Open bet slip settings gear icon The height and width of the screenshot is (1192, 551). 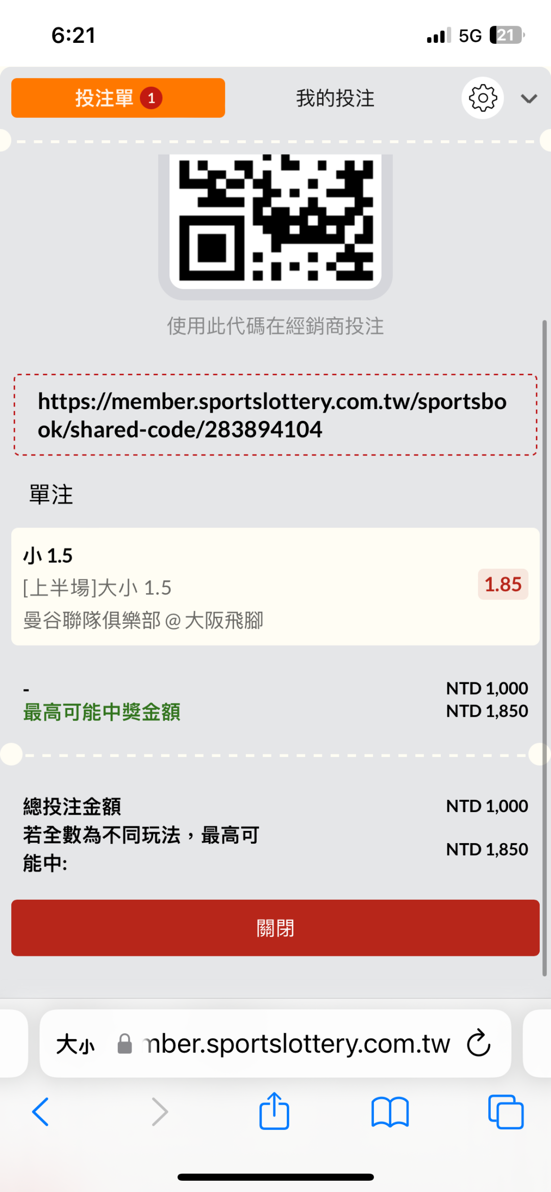point(483,98)
